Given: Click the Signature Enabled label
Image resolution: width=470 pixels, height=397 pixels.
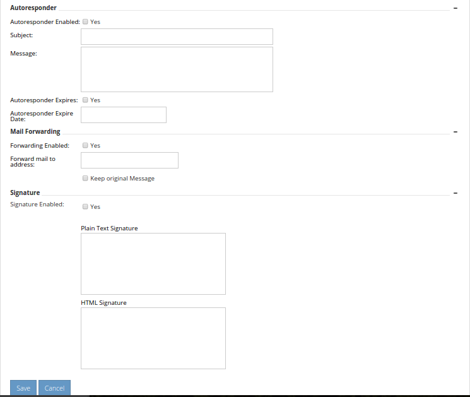Looking at the screenshot, I should click(37, 204).
